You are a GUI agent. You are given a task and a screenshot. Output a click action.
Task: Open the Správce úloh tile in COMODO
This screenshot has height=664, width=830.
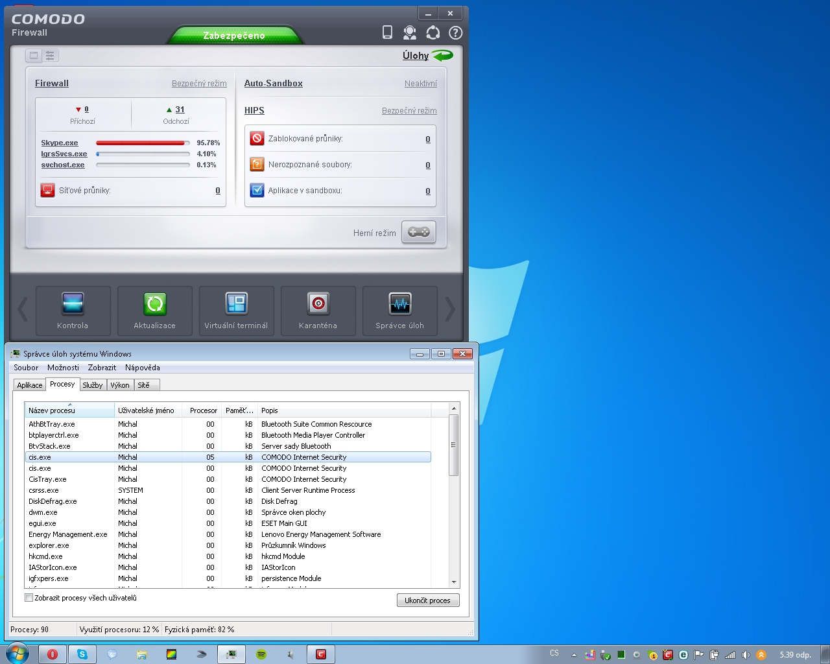click(x=399, y=311)
